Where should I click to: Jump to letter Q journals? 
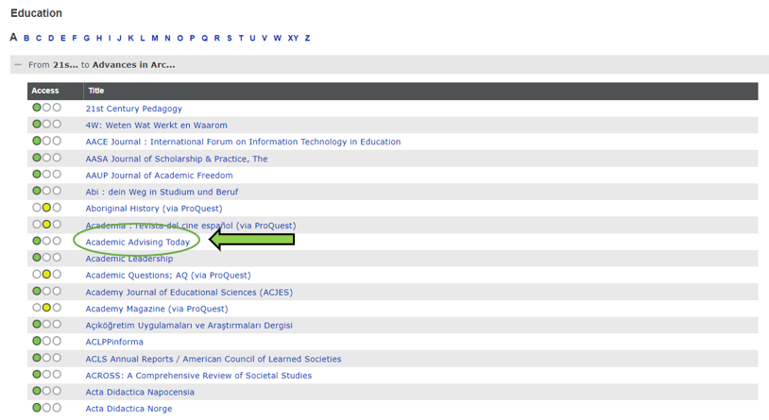(204, 39)
